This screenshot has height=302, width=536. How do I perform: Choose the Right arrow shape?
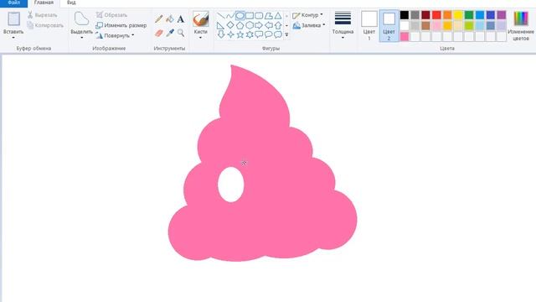click(259, 25)
